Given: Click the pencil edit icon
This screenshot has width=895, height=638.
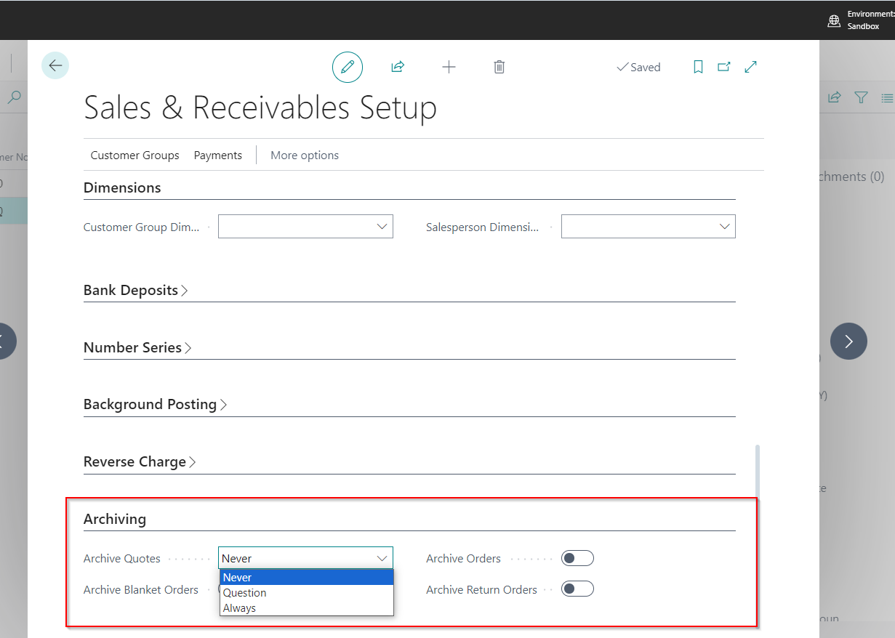Looking at the screenshot, I should (x=348, y=67).
